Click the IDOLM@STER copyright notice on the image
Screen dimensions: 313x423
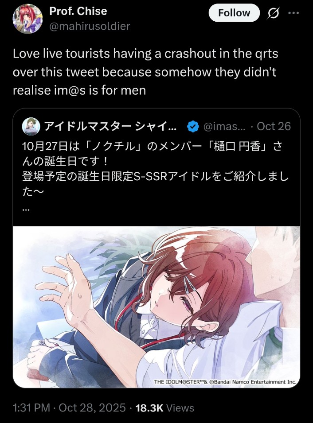[225, 382]
